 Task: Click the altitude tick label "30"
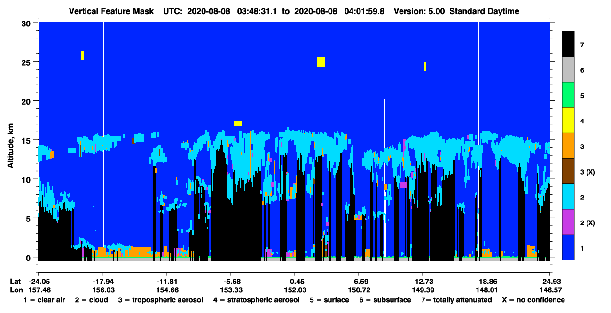pyautogui.click(x=27, y=23)
